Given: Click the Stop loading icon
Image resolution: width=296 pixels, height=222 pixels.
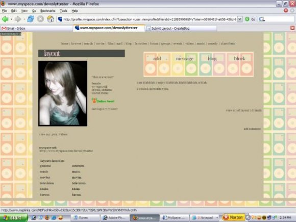Looking at the screenshot, I should [40, 19].
